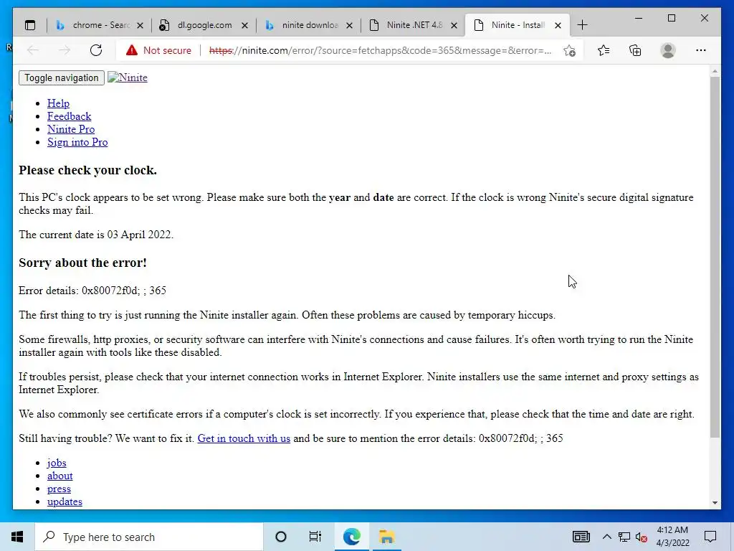Open the taskbar clock 4:12 AM

coord(672,537)
